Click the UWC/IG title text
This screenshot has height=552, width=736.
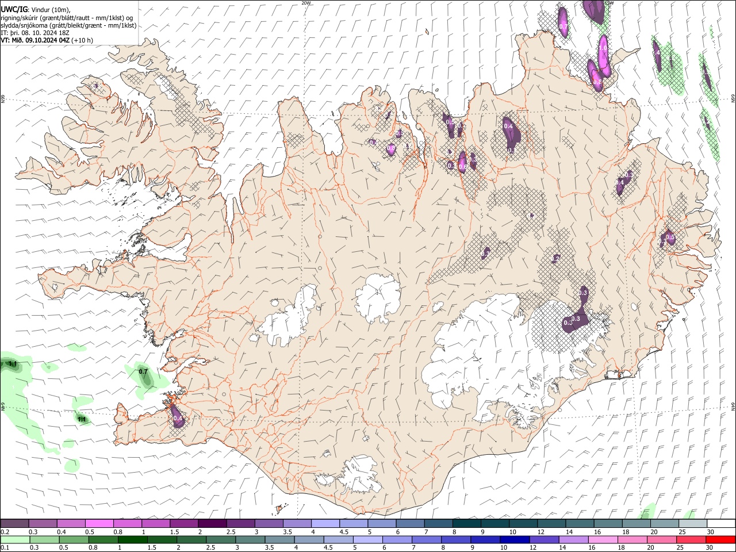point(14,10)
